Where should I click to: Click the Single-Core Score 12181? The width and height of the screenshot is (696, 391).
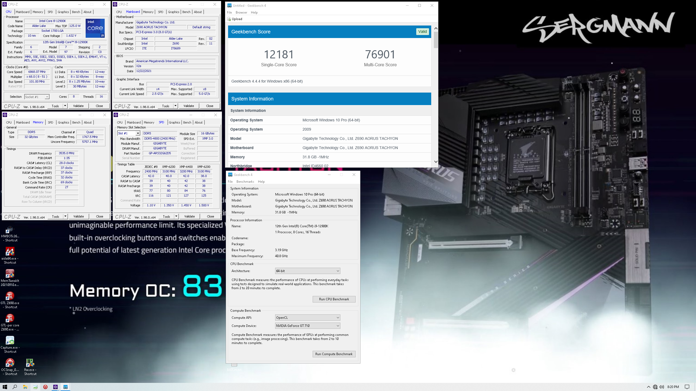(x=279, y=55)
